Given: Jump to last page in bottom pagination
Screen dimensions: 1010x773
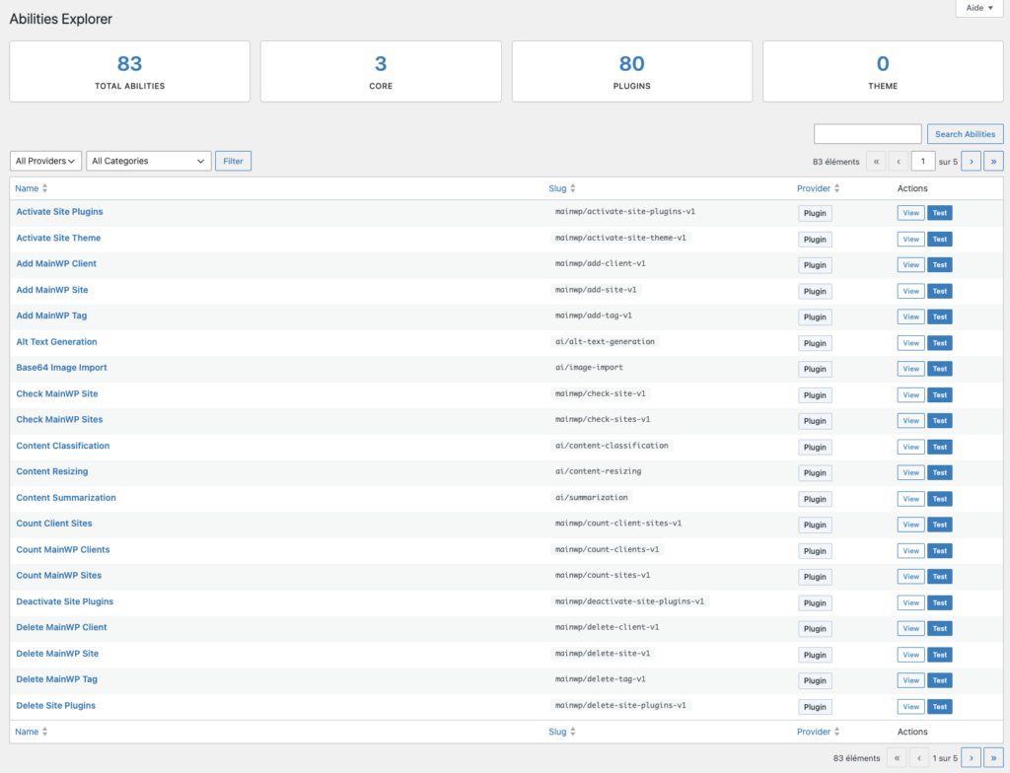Looking at the screenshot, I should [993, 758].
